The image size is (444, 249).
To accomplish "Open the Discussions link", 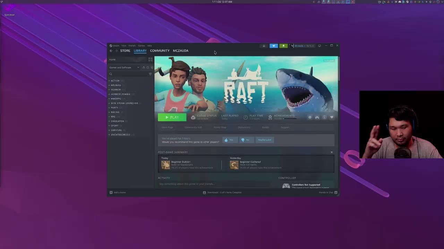I will [x=244, y=127].
